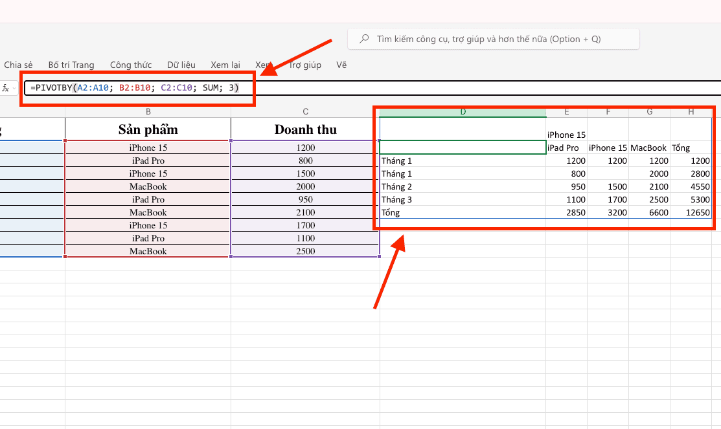Select the MacBook cell beside 2000
The width and height of the screenshot is (721, 429).
pyautogui.click(x=148, y=186)
